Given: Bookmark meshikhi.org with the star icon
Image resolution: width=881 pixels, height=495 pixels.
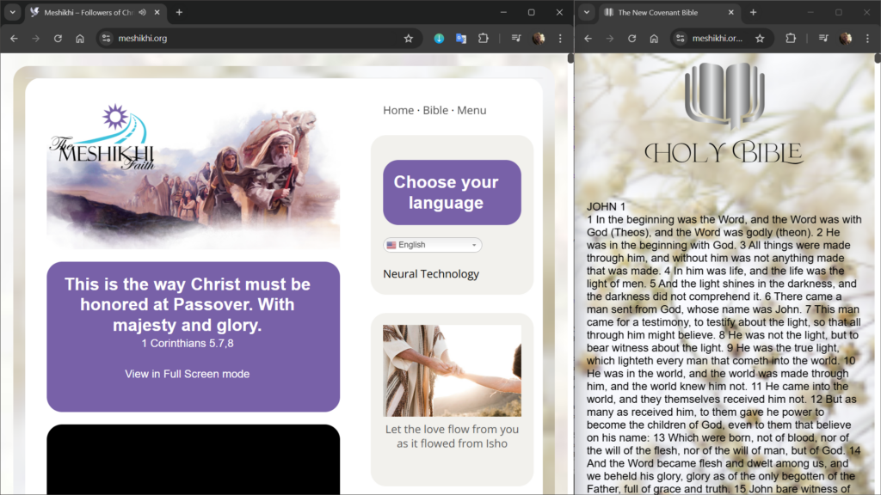Looking at the screenshot, I should (409, 38).
